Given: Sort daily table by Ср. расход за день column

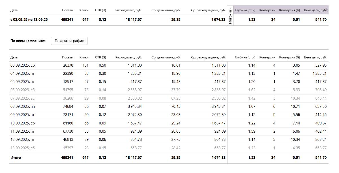Looking at the screenshot, I should 208,57.
